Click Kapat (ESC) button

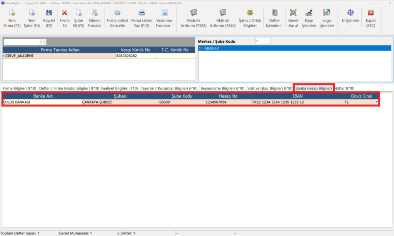click(x=371, y=18)
